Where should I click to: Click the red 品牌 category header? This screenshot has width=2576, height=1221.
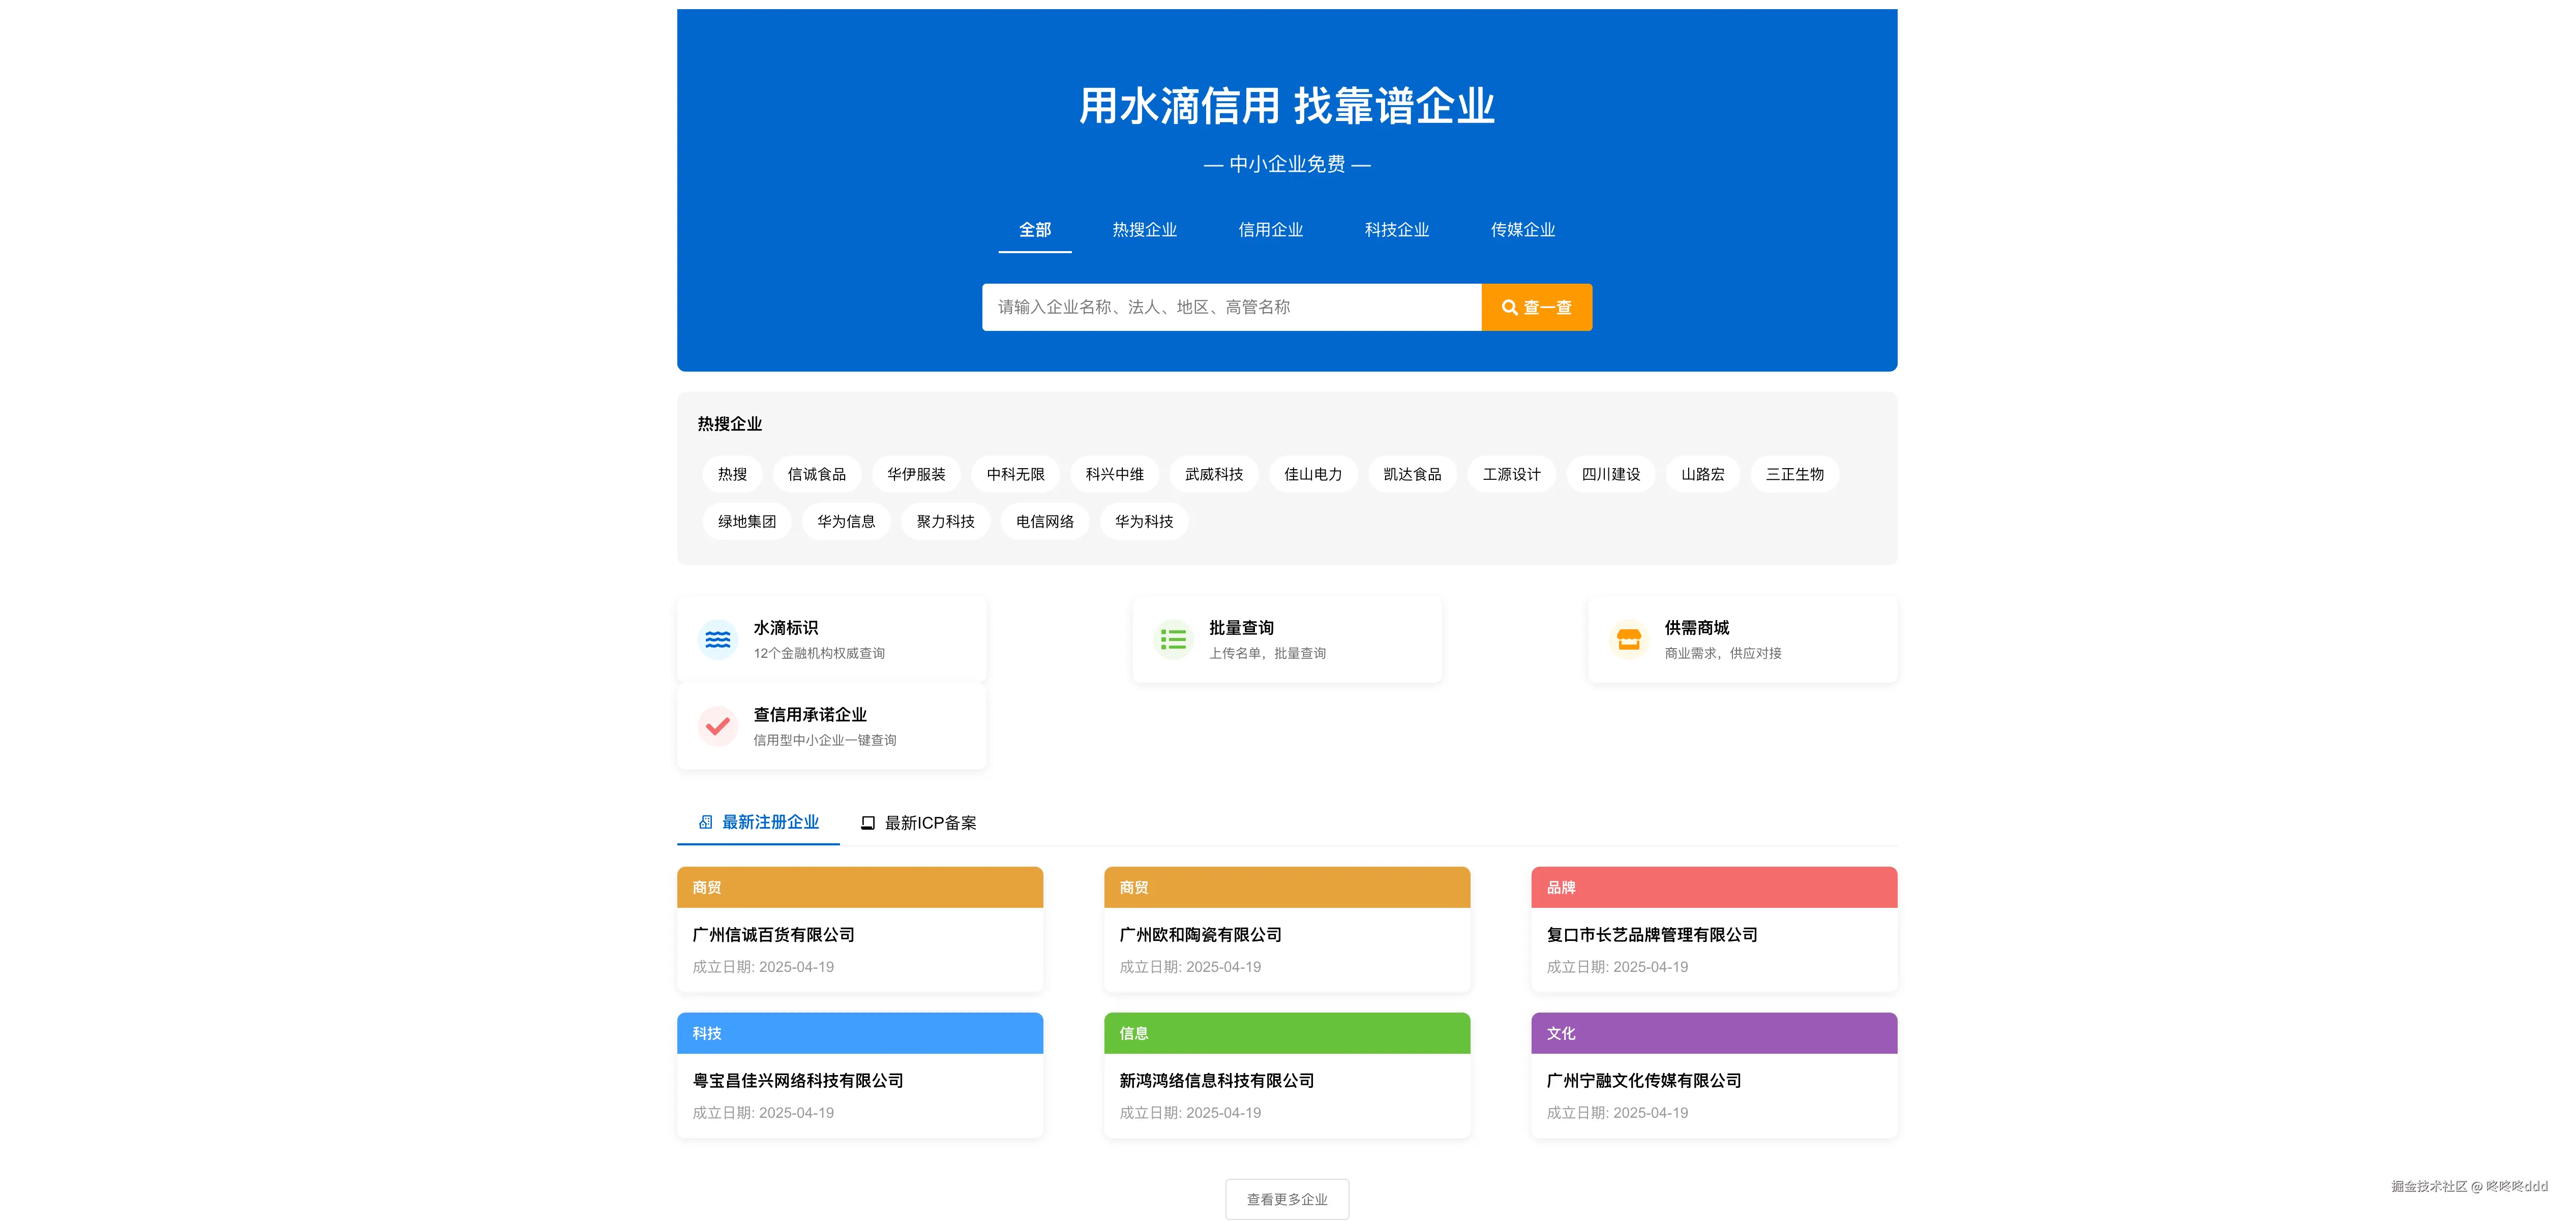coord(1713,887)
